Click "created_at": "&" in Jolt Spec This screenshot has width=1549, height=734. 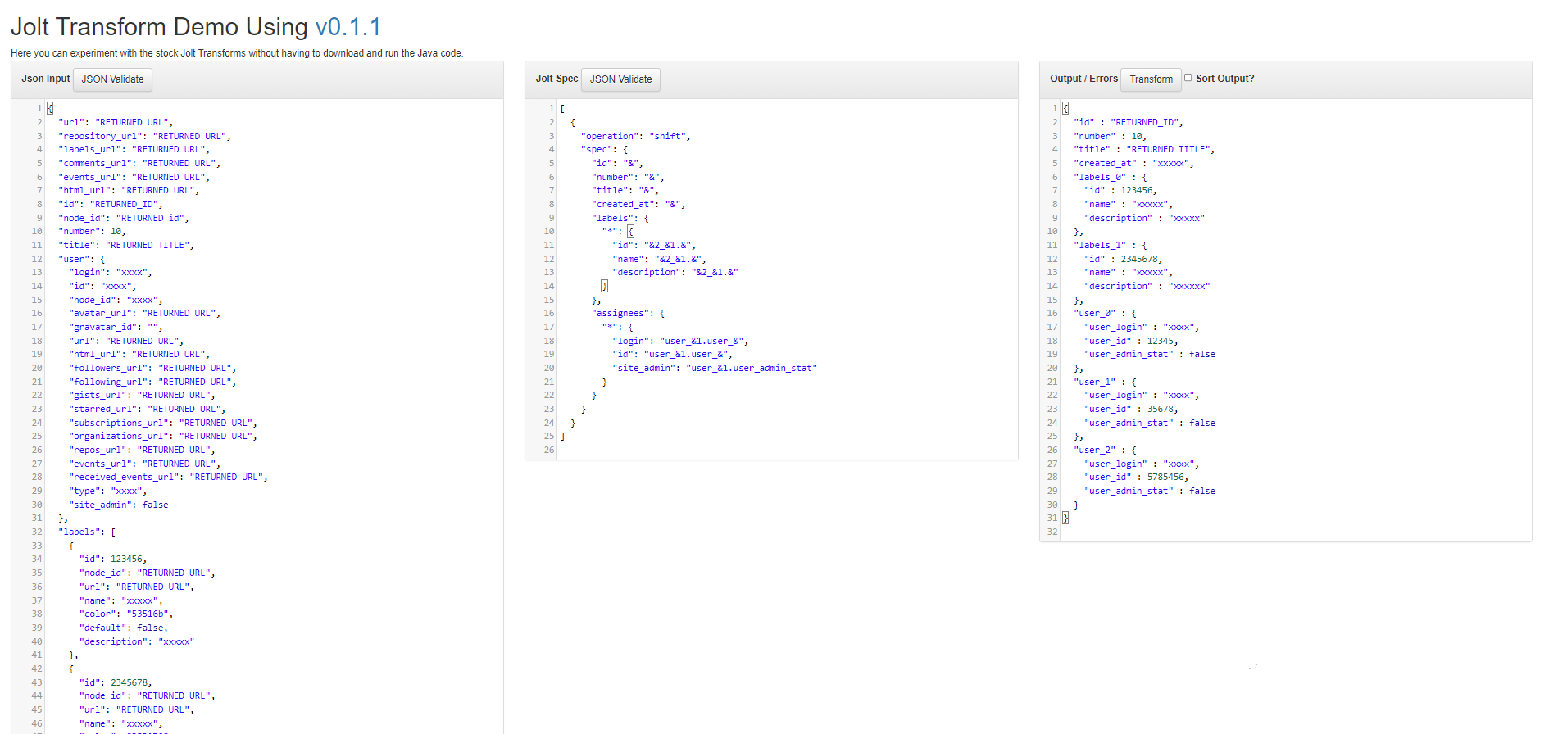click(638, 204)
